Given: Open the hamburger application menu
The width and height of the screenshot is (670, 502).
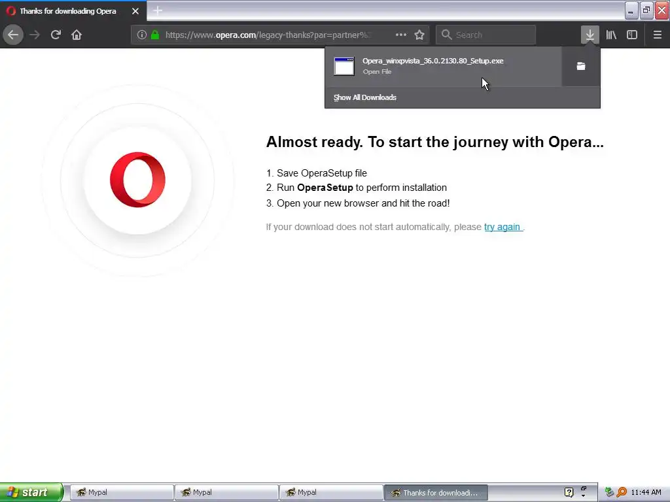Looking at the screenshot, I should click(x=658, y=35).
